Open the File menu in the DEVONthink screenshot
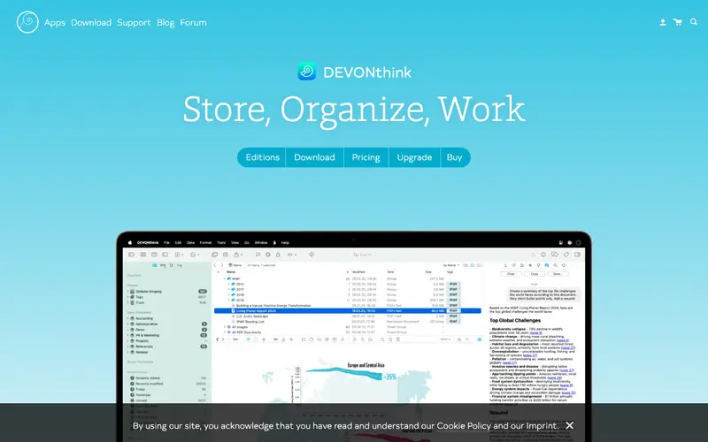Viewport: 708px width, 442px height. [x=166, y=242]
